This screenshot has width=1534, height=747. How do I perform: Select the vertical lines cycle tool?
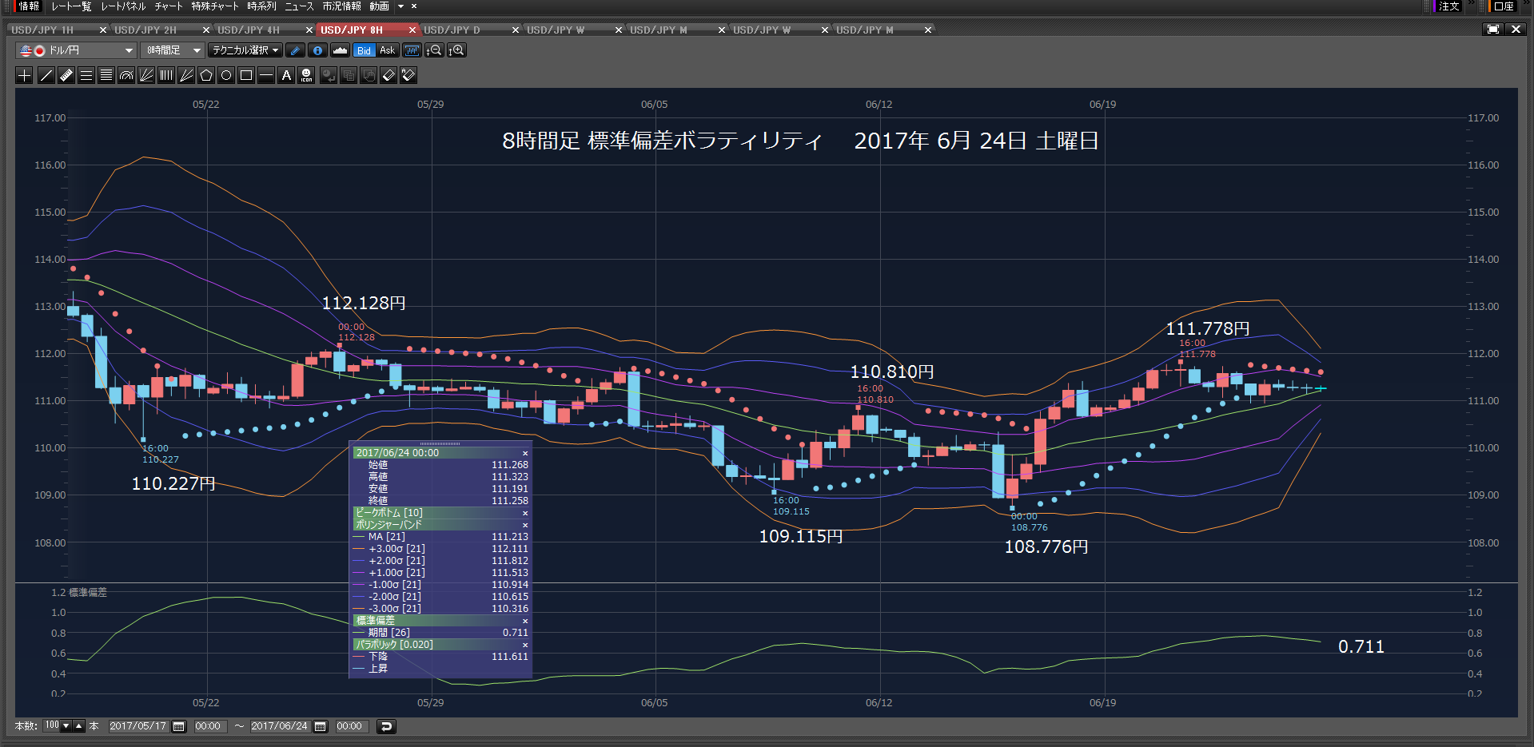(166, 75)
